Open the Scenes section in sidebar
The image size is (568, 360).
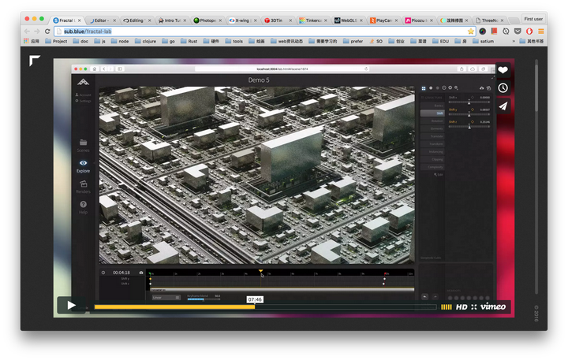(83, 144)
